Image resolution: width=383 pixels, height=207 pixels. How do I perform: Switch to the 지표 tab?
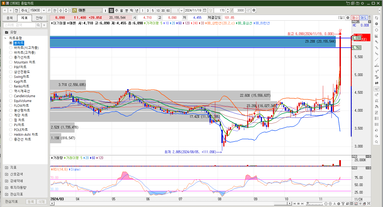[x=24, y=18]
